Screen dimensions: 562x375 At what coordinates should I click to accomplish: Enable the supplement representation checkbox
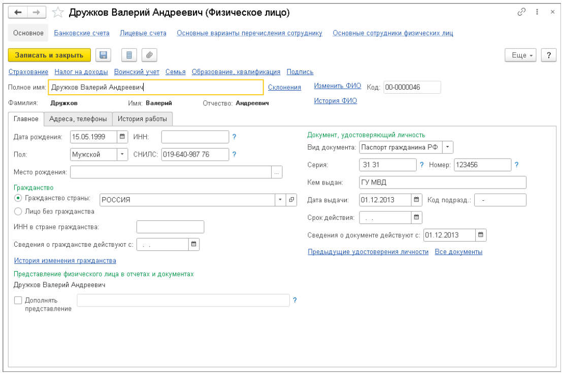(19, 301)
